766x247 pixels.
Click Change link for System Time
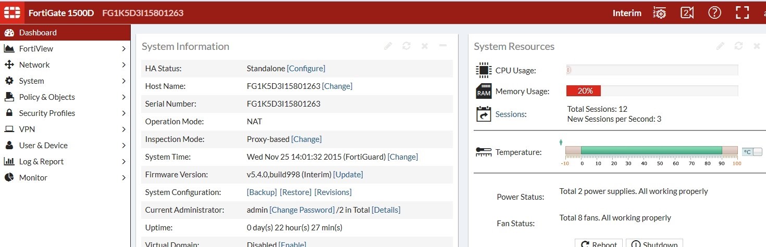point(403,157)
